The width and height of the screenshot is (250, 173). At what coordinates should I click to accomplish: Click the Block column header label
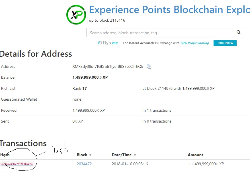pos(82,155)
